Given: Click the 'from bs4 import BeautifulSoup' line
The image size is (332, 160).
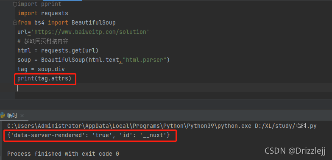Looking at the screenshot, I should [67, 22].
